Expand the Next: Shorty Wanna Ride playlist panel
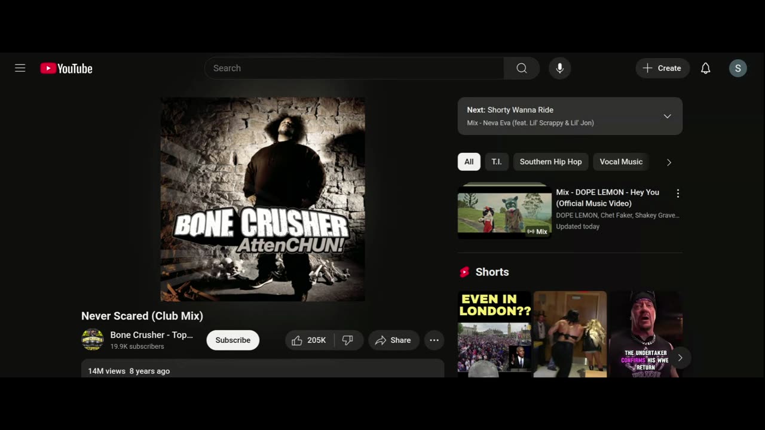765x430 pixels. point(570,116)
